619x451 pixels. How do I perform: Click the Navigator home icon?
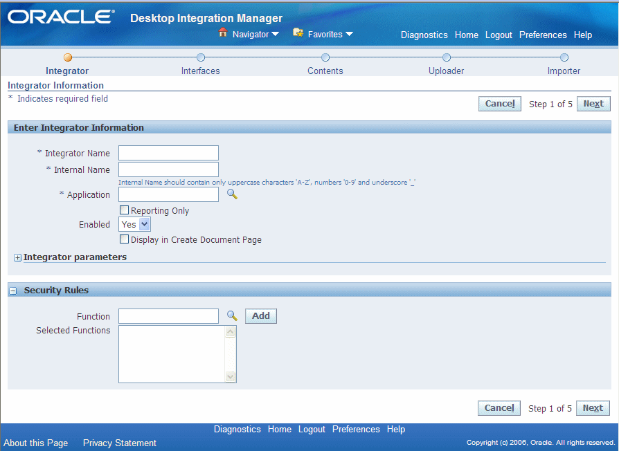pyautogui.click(x=223, y=33)
